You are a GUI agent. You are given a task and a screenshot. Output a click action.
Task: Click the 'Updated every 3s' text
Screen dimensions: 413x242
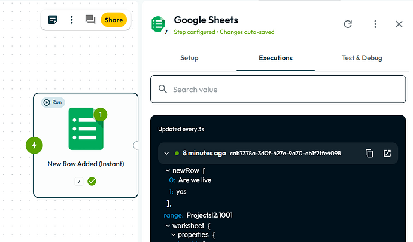coord(181,129)
